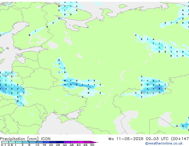Click the "45" legend tick label
This screenshot has height=146, width=189.
(85, 145)
